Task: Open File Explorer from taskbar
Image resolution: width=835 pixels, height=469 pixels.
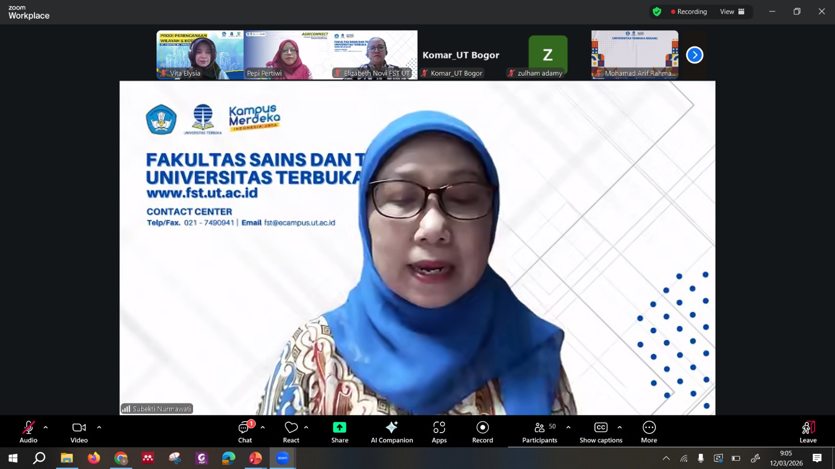Action: click(67, 458)
